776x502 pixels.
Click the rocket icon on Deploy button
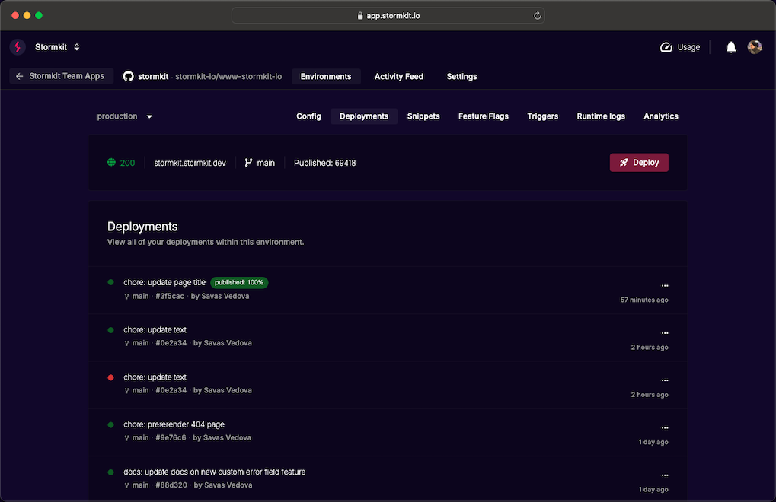624,162
